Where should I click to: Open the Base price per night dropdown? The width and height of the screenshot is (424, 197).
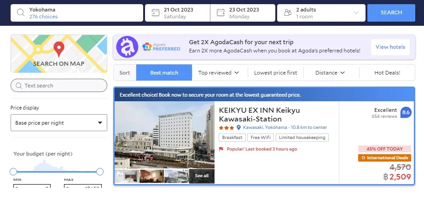[58, 123]
